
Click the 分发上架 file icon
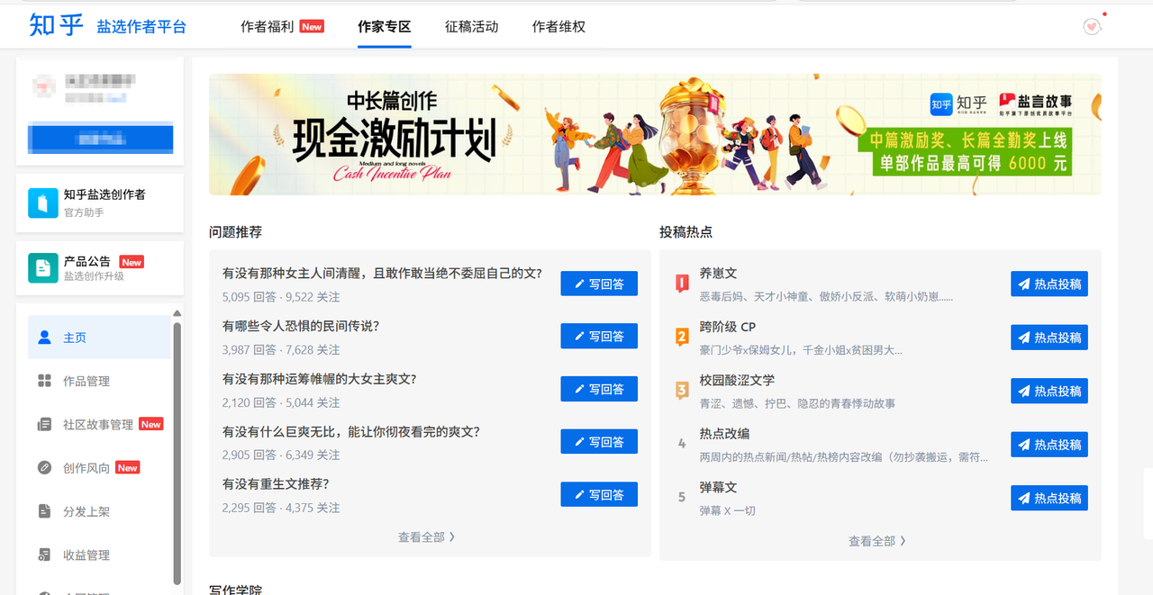[x=44, y=511]
